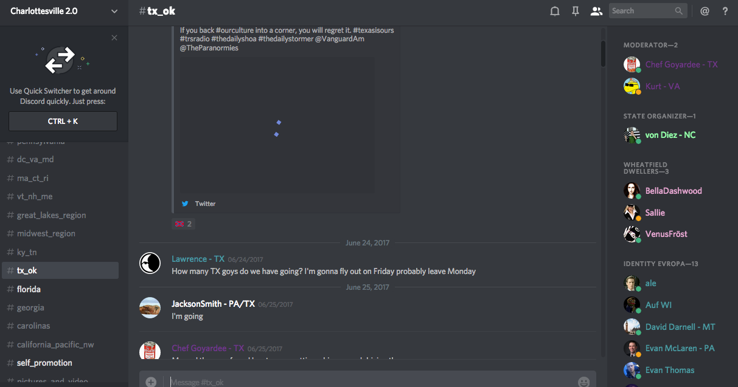Viewport: 738px width, 387px height.
Task: Open notification settings bell icon
Action: [554, 11]
